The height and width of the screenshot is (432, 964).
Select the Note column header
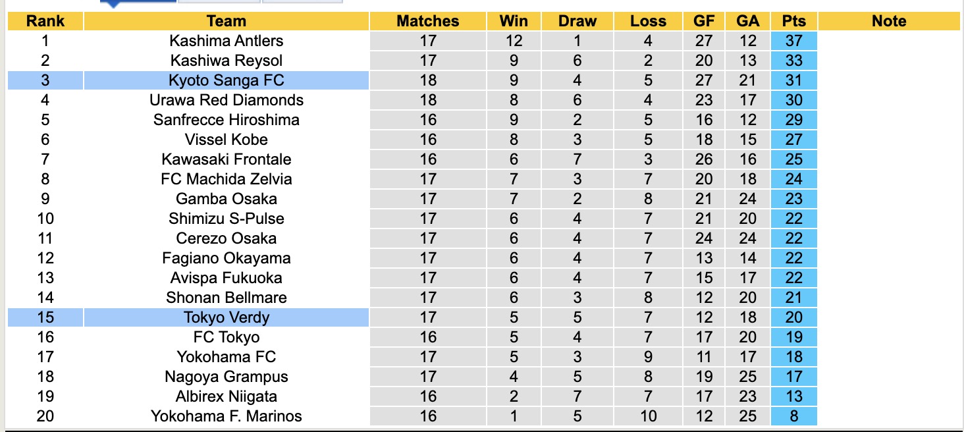(x=888, y=21)
